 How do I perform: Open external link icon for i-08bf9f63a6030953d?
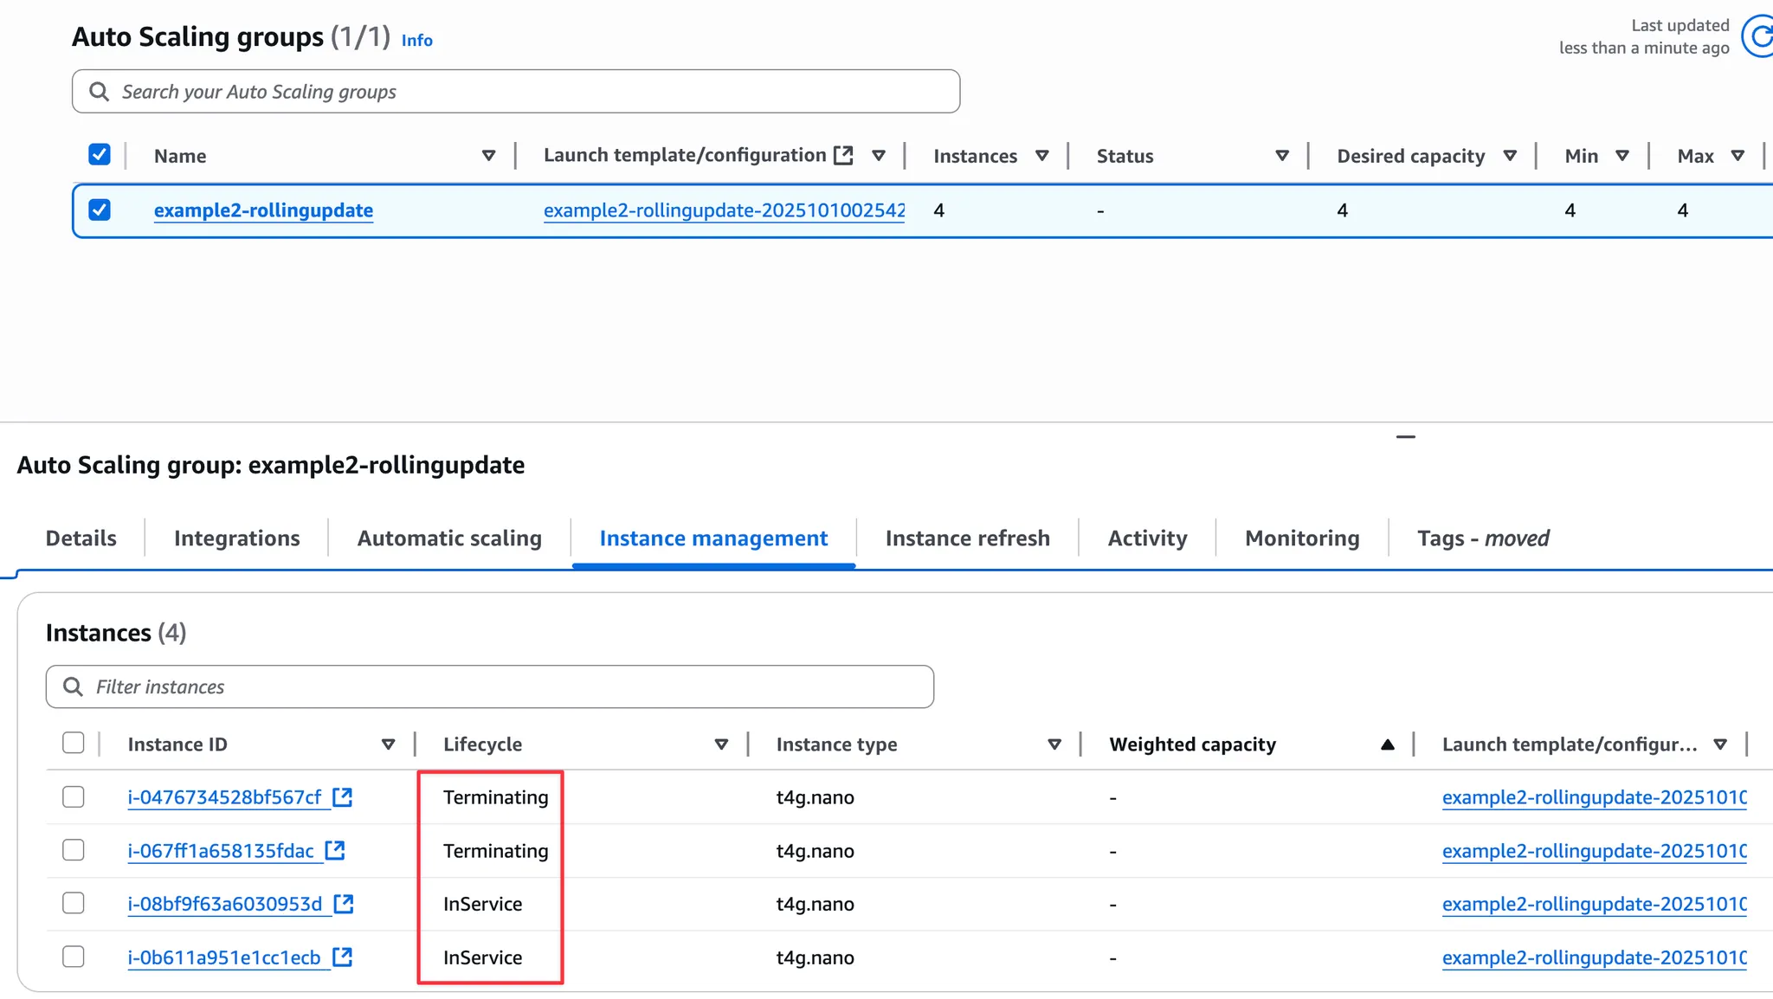(x=344, y=904)
